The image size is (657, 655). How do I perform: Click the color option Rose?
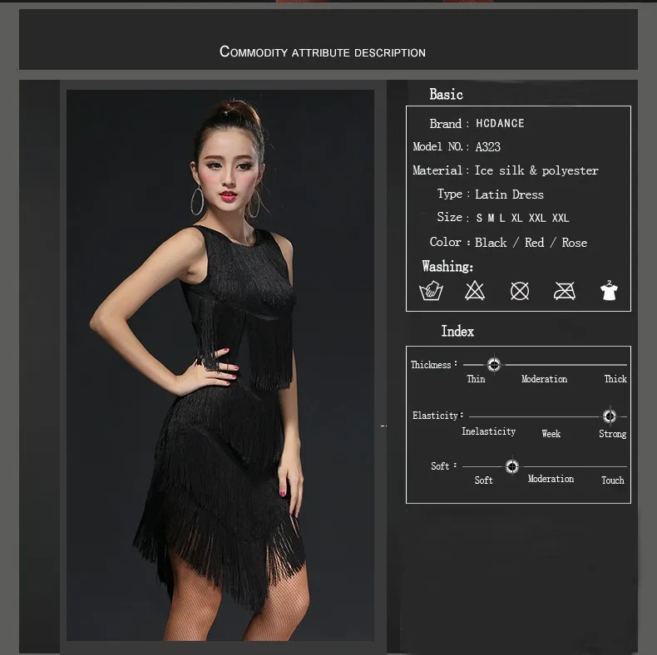(x=574, y=243)
